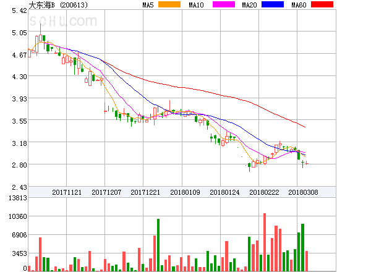
Task: Click the 20180124 date label
Action: click(224, 192)
